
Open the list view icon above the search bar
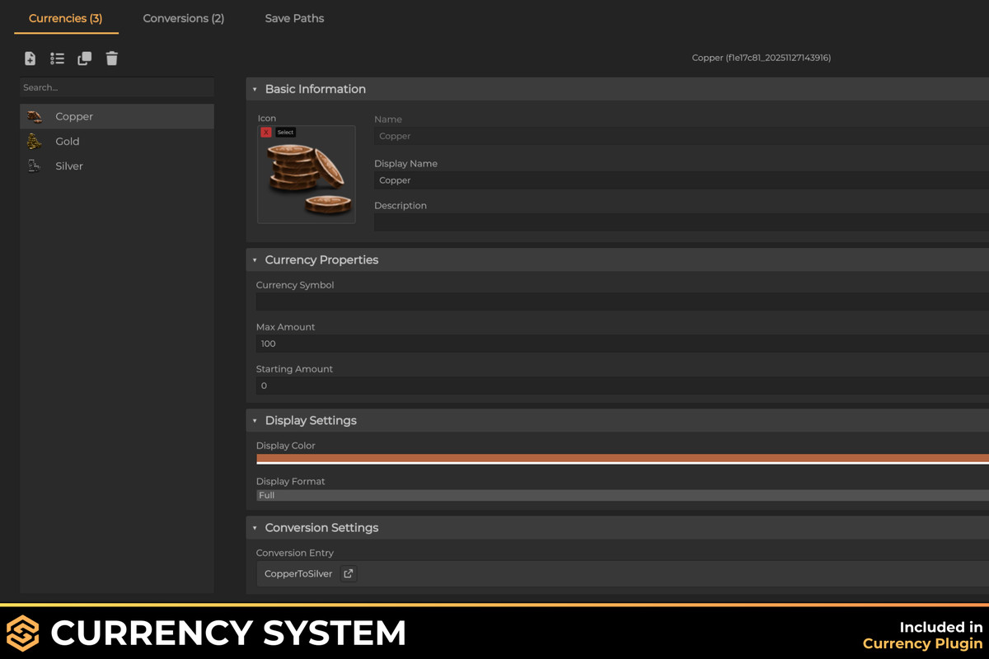[x=57, y=58]
